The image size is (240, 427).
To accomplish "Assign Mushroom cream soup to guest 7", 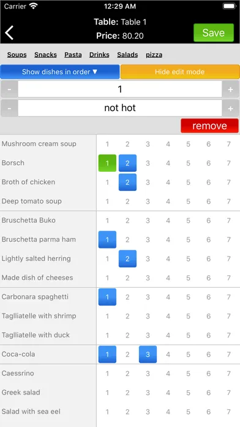I will coord(229,144).
